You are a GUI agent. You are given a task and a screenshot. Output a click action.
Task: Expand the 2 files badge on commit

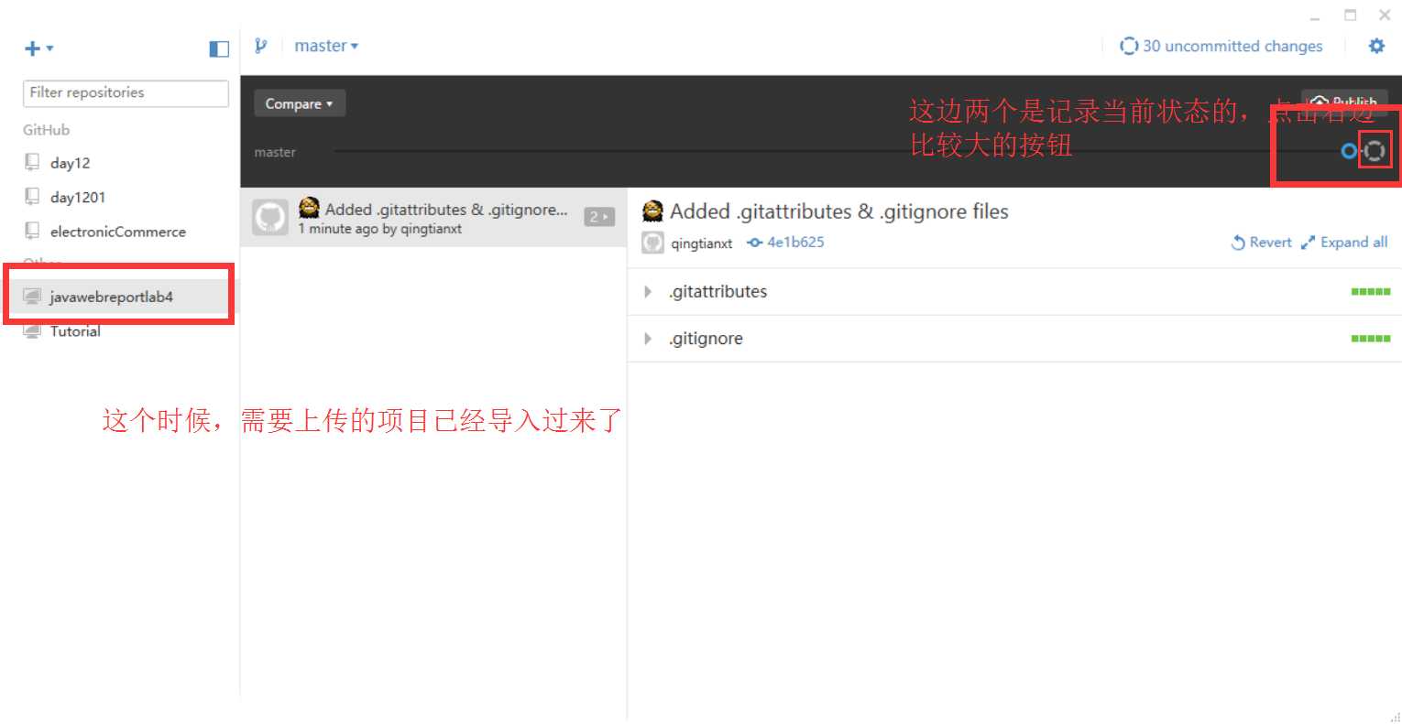[x=599, y=217]
